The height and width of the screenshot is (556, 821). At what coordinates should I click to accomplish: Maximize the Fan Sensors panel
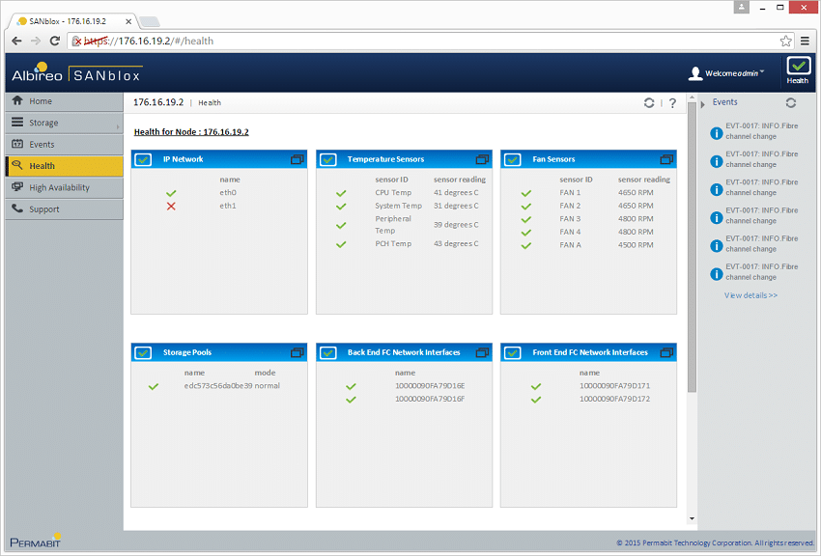click(x=666, y=159)
